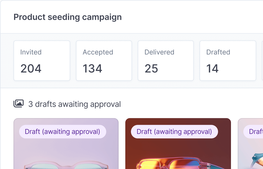
Task: Click the partially visible fifth stat card
Action: click(x=262, y=61)
